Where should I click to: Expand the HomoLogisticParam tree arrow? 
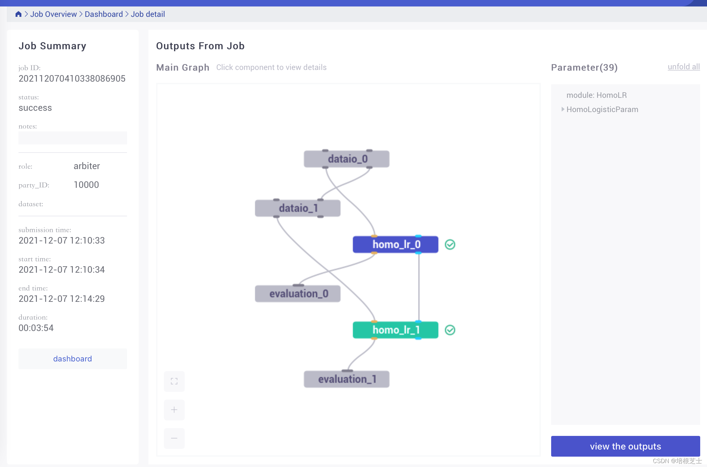coord(563,109)
